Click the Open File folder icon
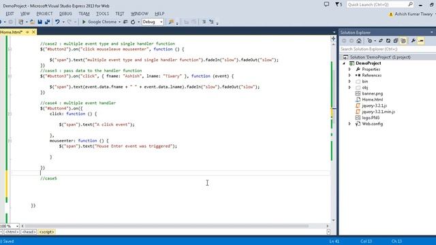This screenshot has height=245, width=436. tap(32, 22)
